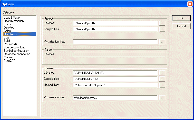Viewport: 194px width, 120px height.
Task: Click the disabled Target Libraries field
Action: point(119,54)
